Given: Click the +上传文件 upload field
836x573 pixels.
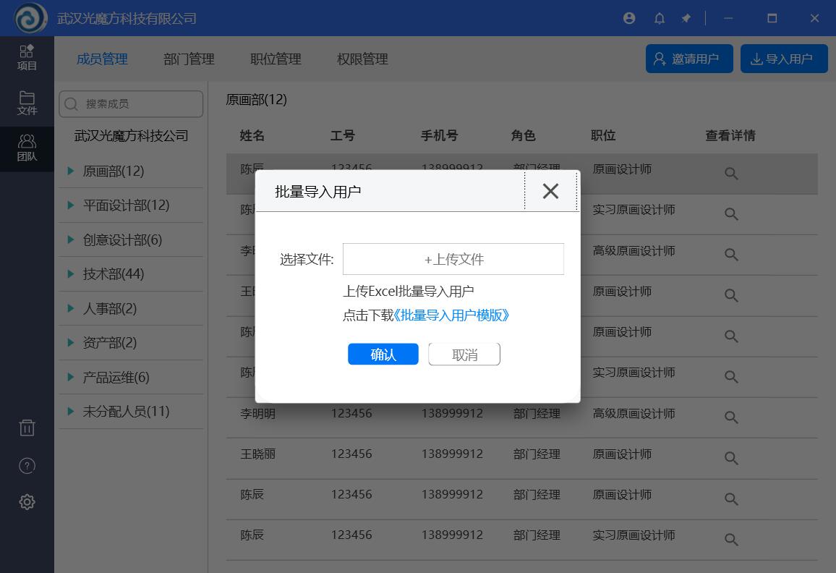Looking at the screenshot, I should coord(453,259).
